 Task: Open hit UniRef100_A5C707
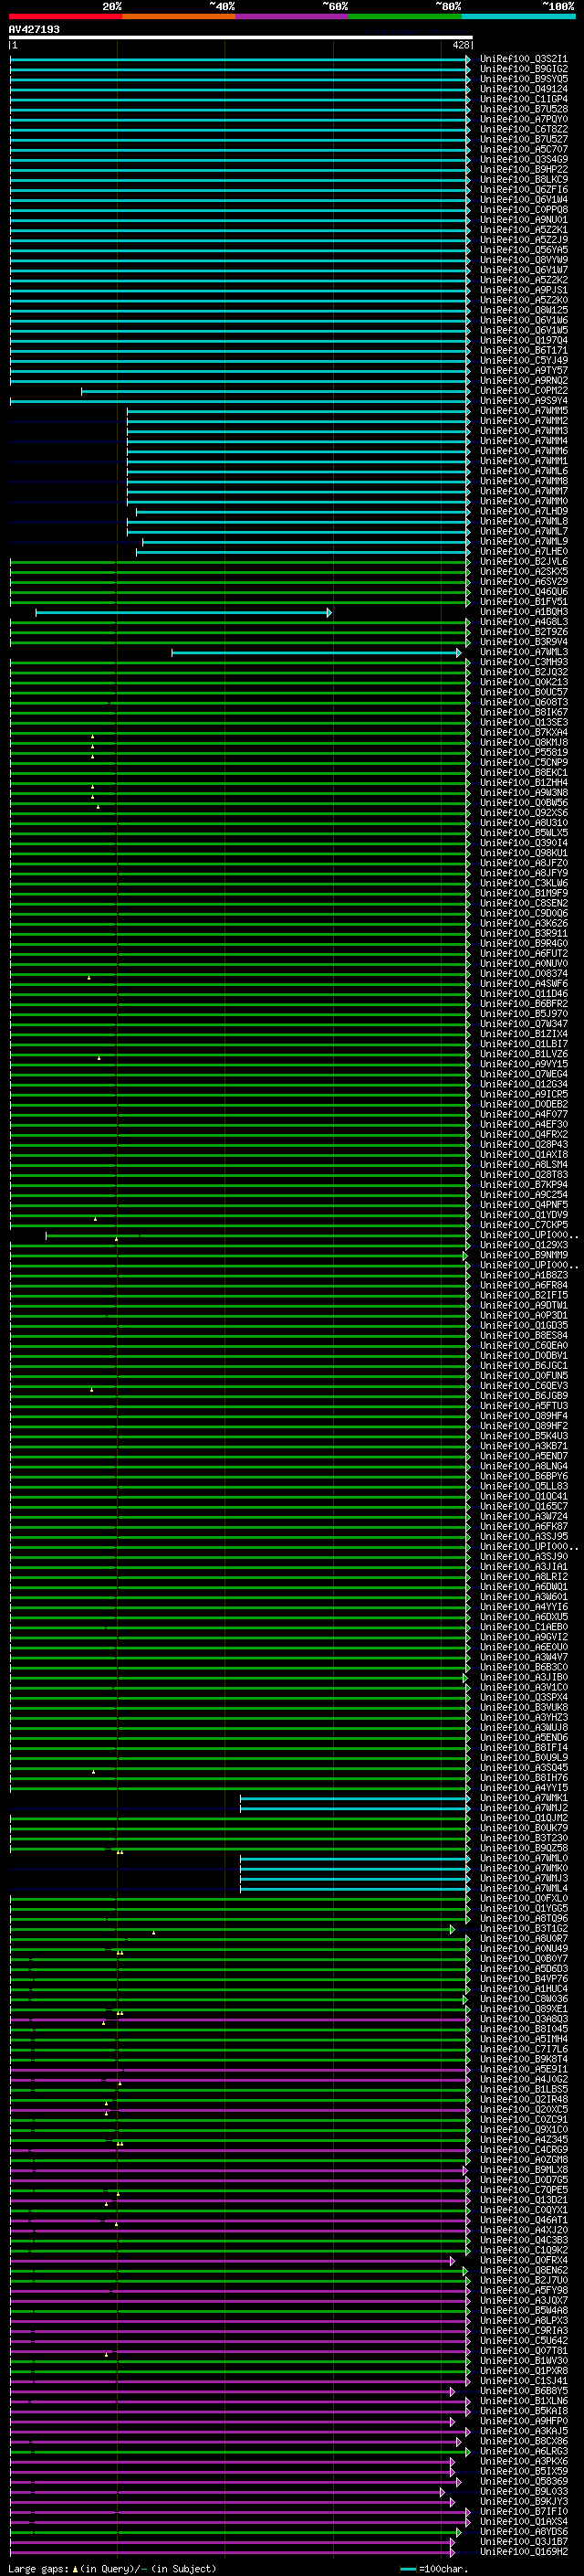(524, 149)
